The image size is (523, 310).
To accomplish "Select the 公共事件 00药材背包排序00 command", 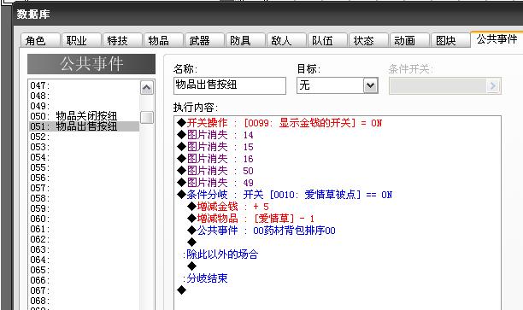I will [x=261, y=231].
